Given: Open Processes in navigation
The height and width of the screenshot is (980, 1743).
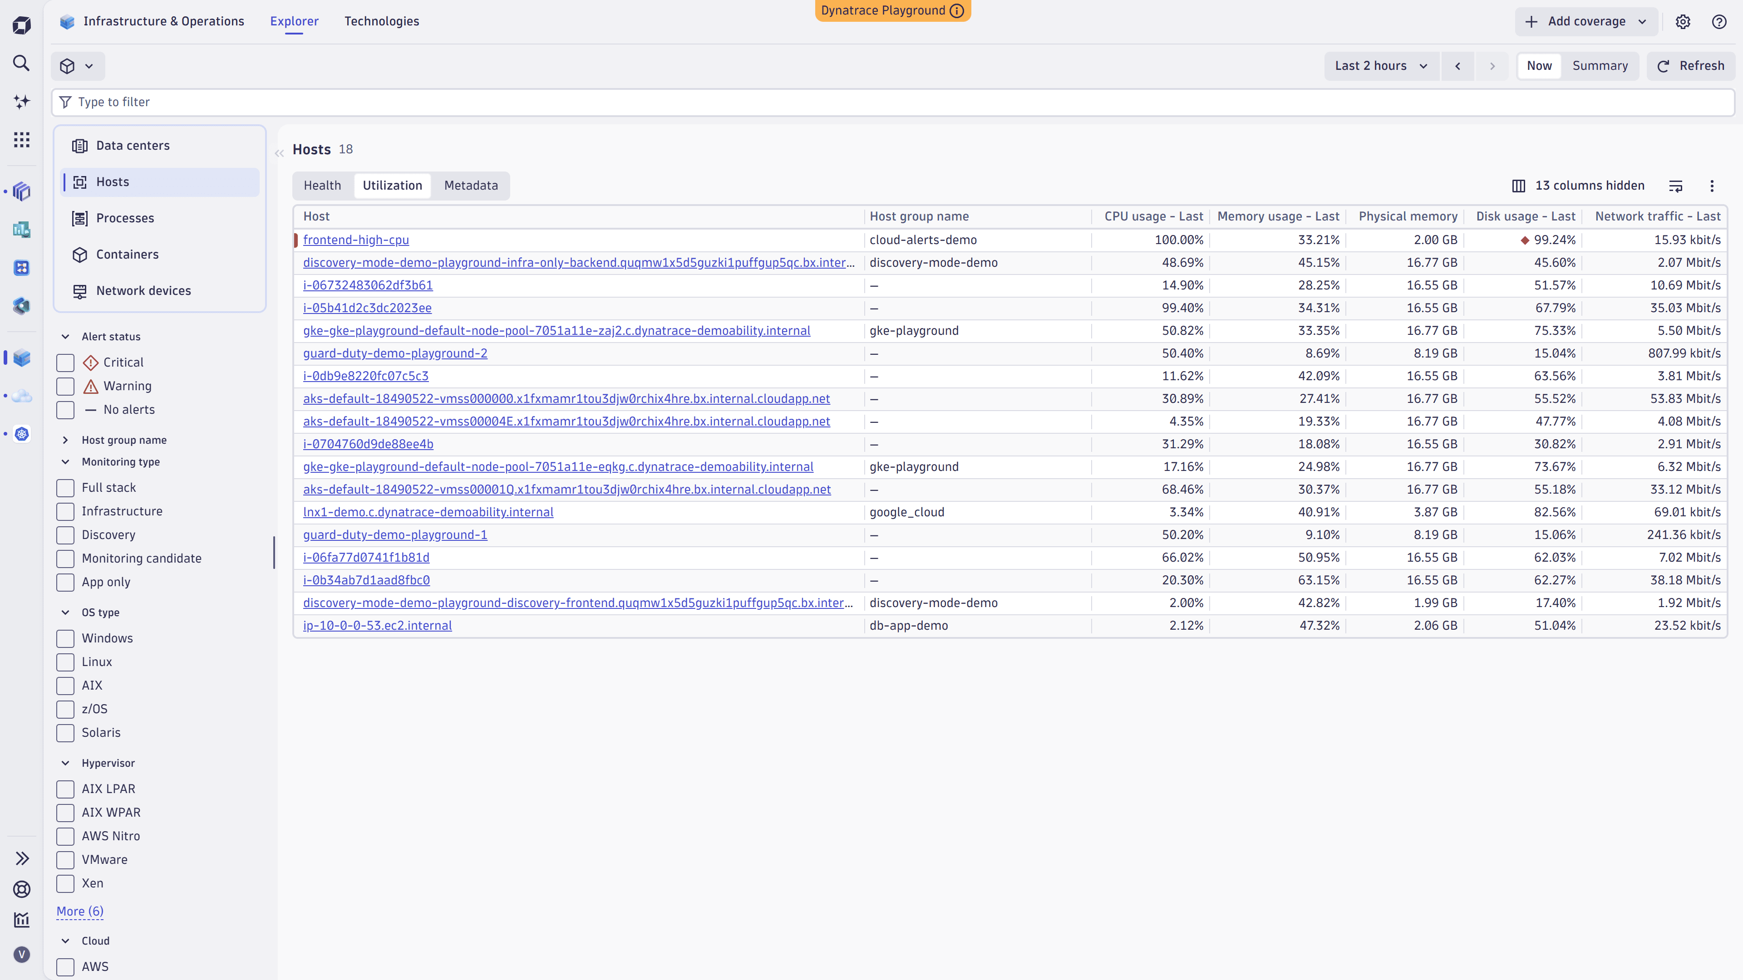Looking at the screenshot, I should [160, 218].
